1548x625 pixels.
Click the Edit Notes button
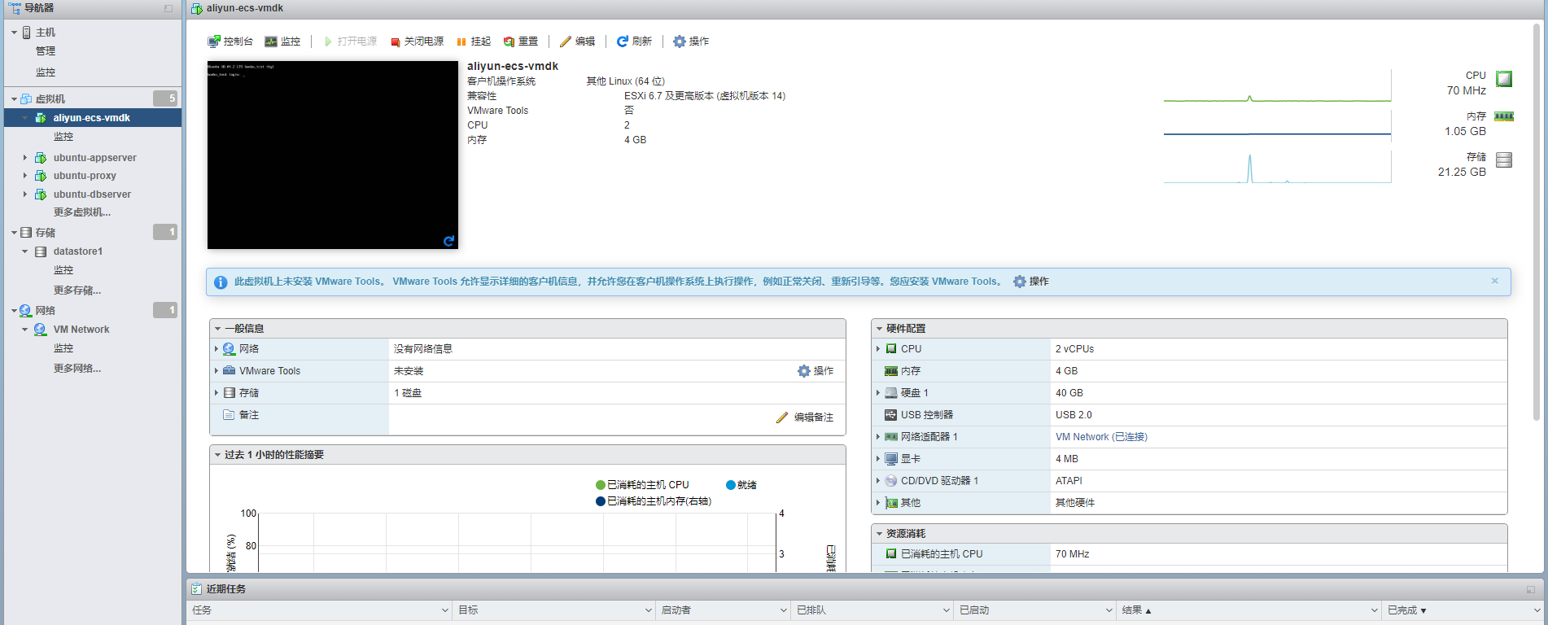click(x=805, y=417)
